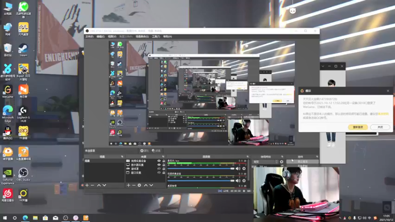Lock the 游戏源 source

coord(164,169)
